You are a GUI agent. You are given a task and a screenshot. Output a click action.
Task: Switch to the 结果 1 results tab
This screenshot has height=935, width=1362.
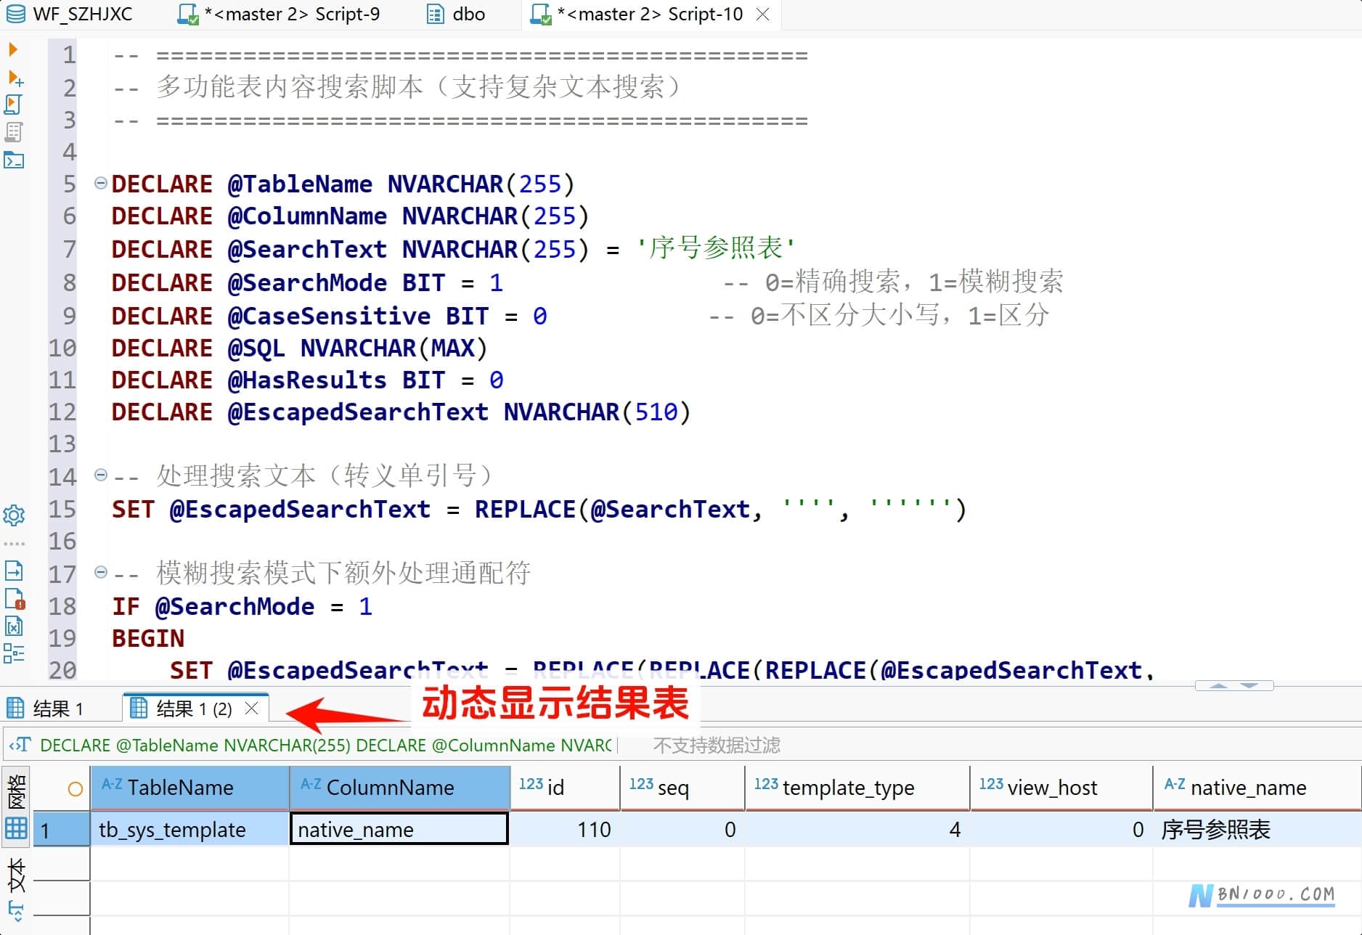[x=45, y=709]
